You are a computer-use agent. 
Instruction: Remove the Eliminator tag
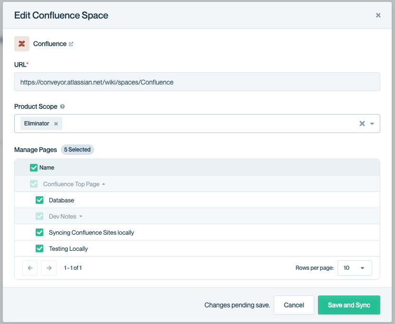tap(56, 124)
